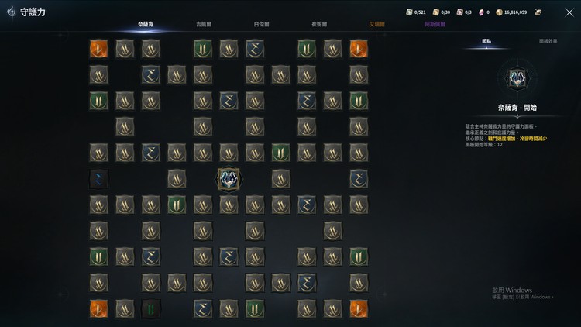Click the orange node in the top-left corner
The width and height of the screenshot is (581, 327).
pos(99,49)
